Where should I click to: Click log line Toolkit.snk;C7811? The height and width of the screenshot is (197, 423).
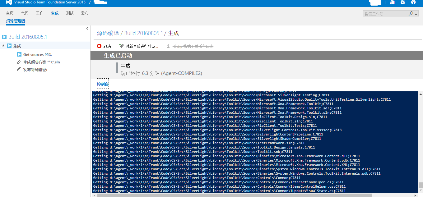click(193, 152)
